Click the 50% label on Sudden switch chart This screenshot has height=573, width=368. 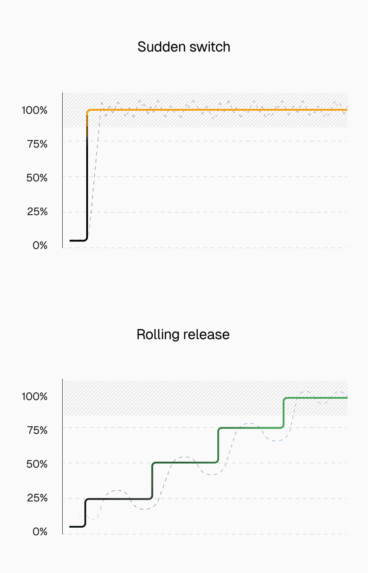tap(37, 177)
